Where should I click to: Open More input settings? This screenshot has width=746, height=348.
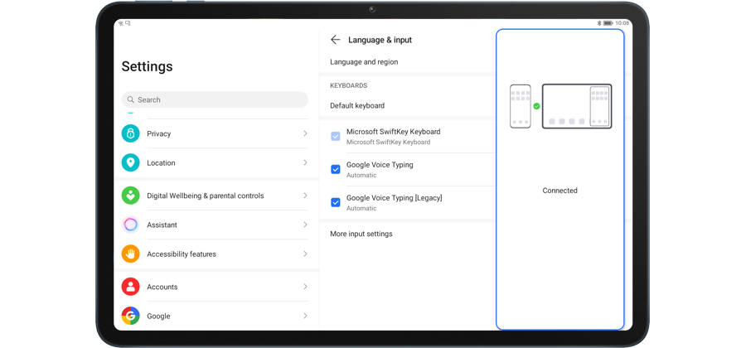click(361, 234)
